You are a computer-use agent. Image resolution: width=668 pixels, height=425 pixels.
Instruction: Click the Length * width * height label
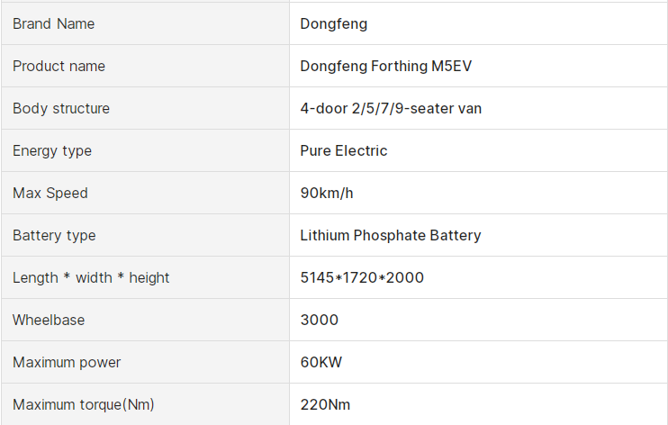91,277
